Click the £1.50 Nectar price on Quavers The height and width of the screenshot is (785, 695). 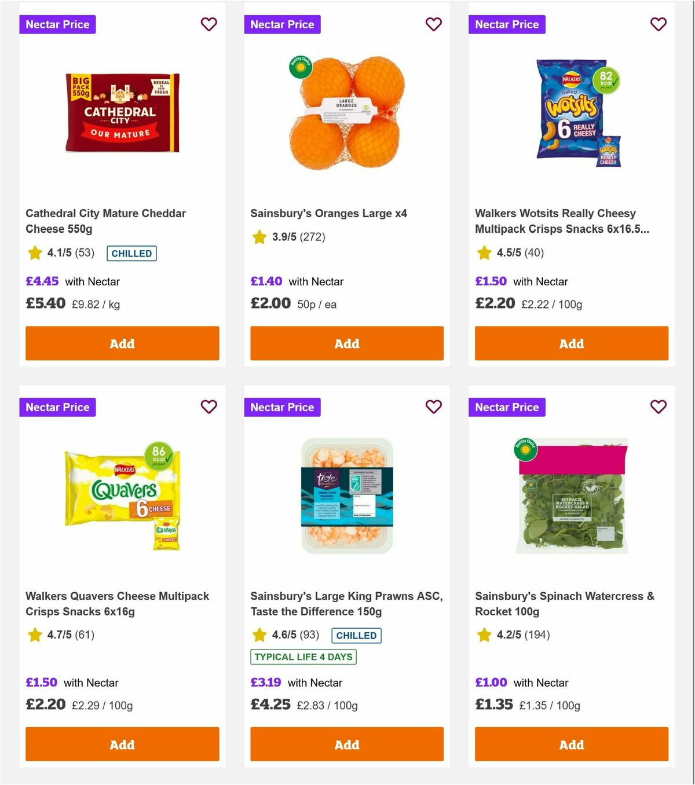click(42, 683)
